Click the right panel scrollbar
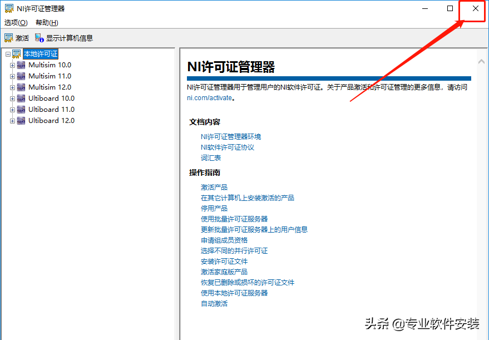The image size is (489, 340). [482, 167]
